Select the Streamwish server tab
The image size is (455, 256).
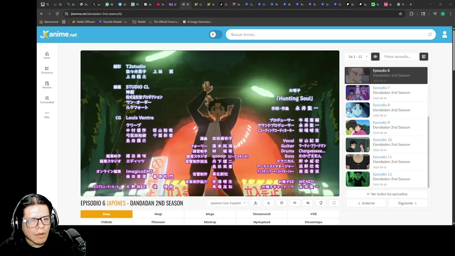[262, 214]
